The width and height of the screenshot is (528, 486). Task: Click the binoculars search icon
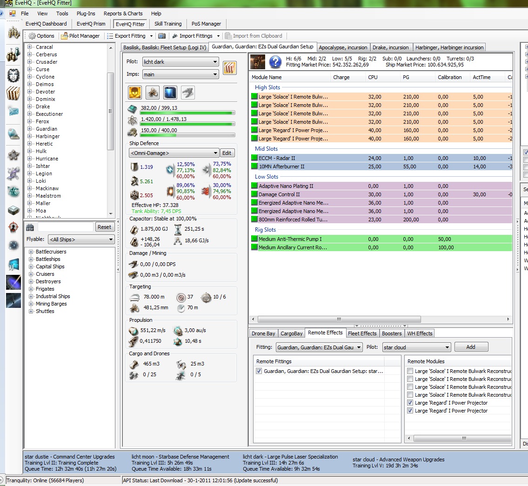(x=30, y=227)
